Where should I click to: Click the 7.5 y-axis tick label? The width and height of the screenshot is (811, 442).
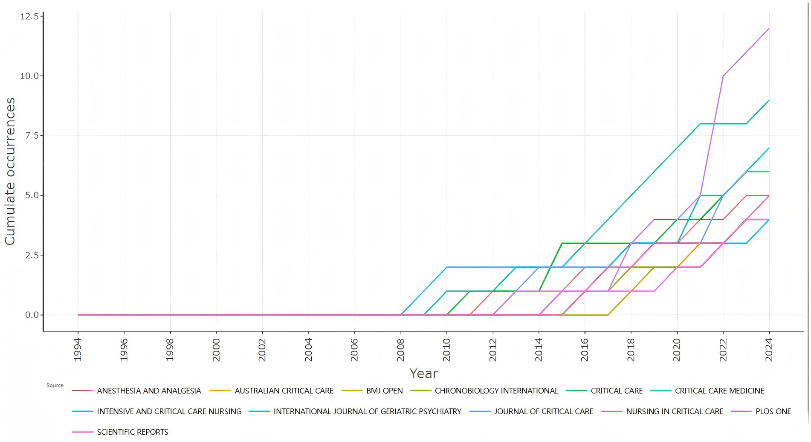32,136
